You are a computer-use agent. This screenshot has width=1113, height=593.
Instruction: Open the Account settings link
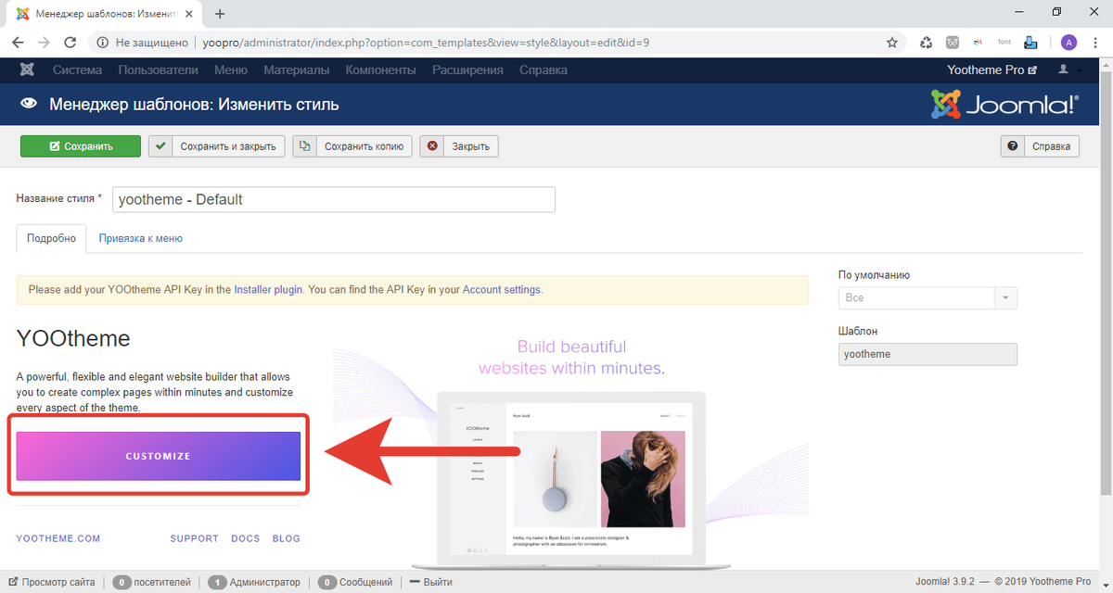pyautogui.click(x=501, y=289)
